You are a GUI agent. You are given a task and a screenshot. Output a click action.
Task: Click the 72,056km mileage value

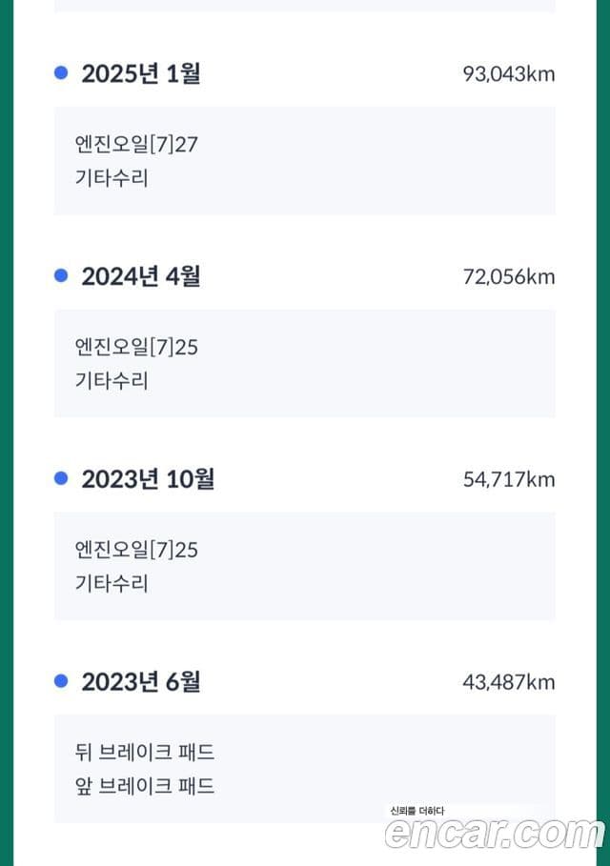[509, 276]
